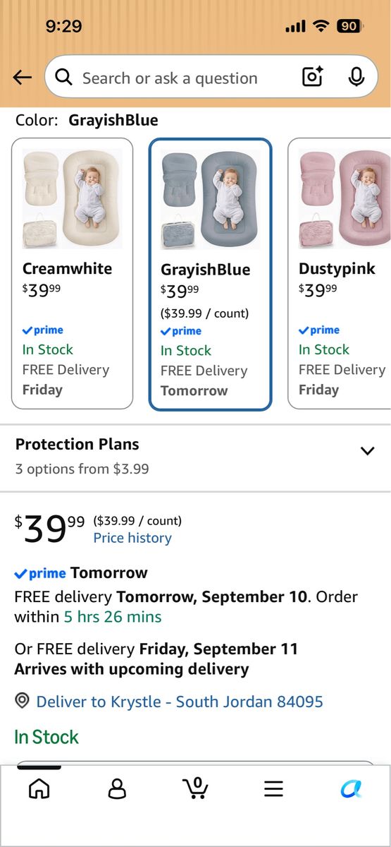Image resolution: width=391 pixels, height=847 pixels.
Task: Tap the back arrow icon
Action: click(x=22, y=78)
